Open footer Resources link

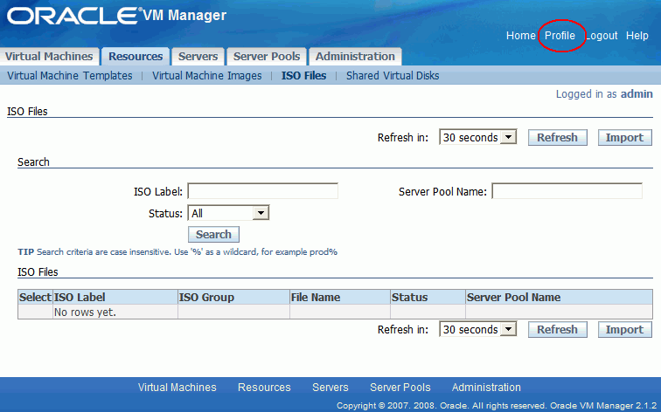pos(264,388)
